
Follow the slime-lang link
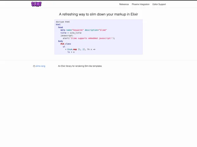click(40, 66)
